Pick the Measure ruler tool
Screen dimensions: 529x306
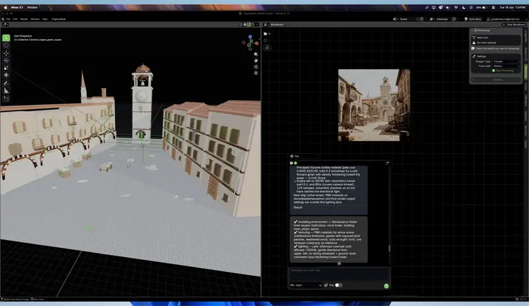pyautogui.click(x=6, y=90)
